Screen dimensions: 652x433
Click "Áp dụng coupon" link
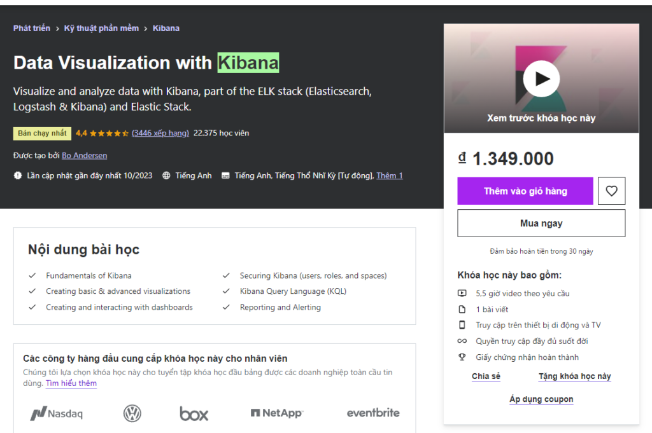(x=541, y=399)
